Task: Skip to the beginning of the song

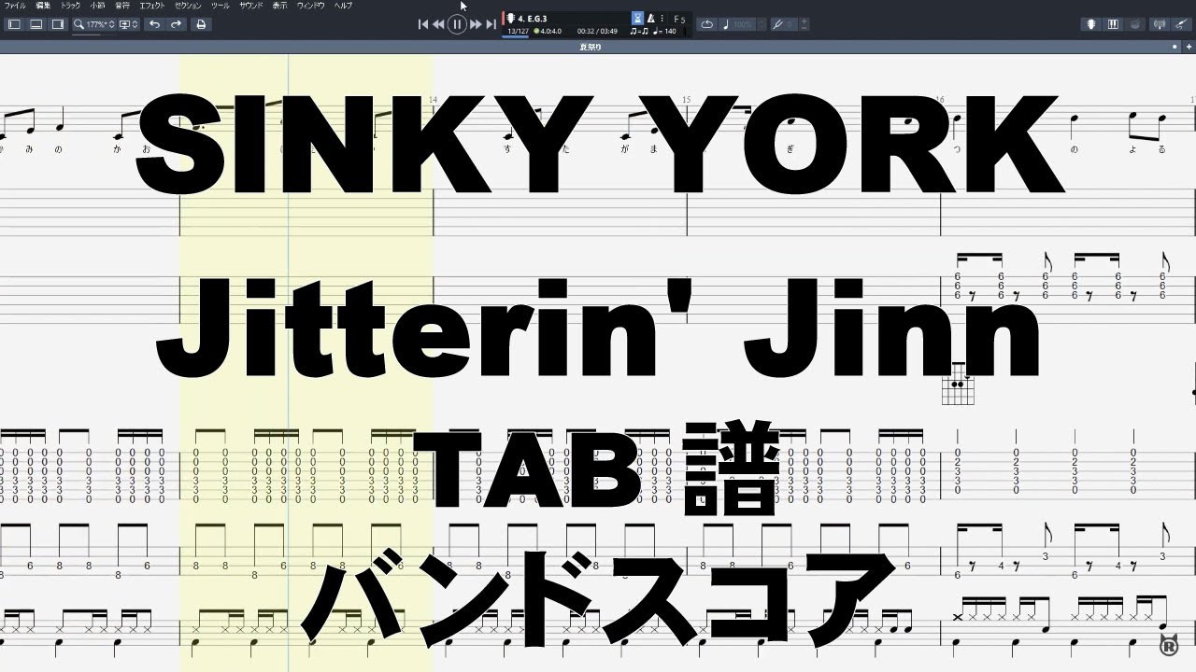Action: [421, 24]
